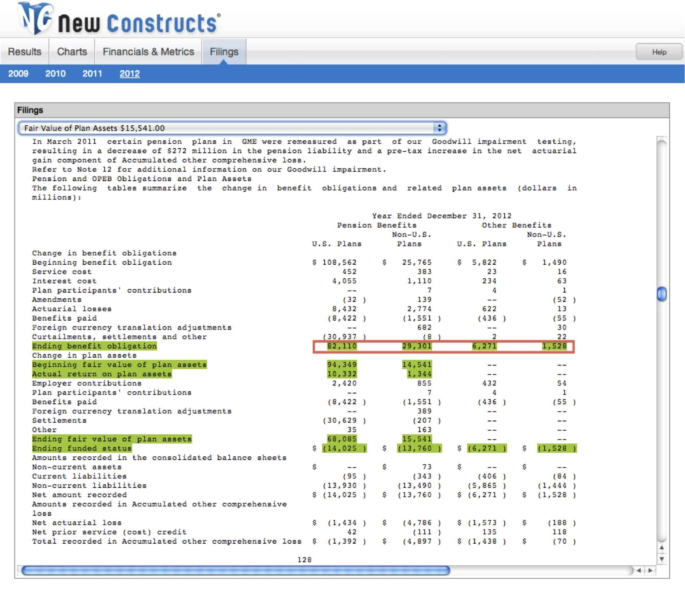The height and width of the screenshot is (598, 685).
Task: Click the horizontal scrollbar thumb
Action: click(236, 570)
